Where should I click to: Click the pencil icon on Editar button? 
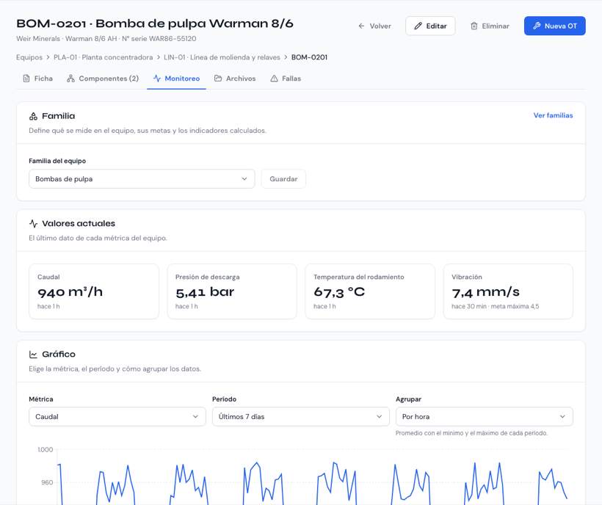418,26
